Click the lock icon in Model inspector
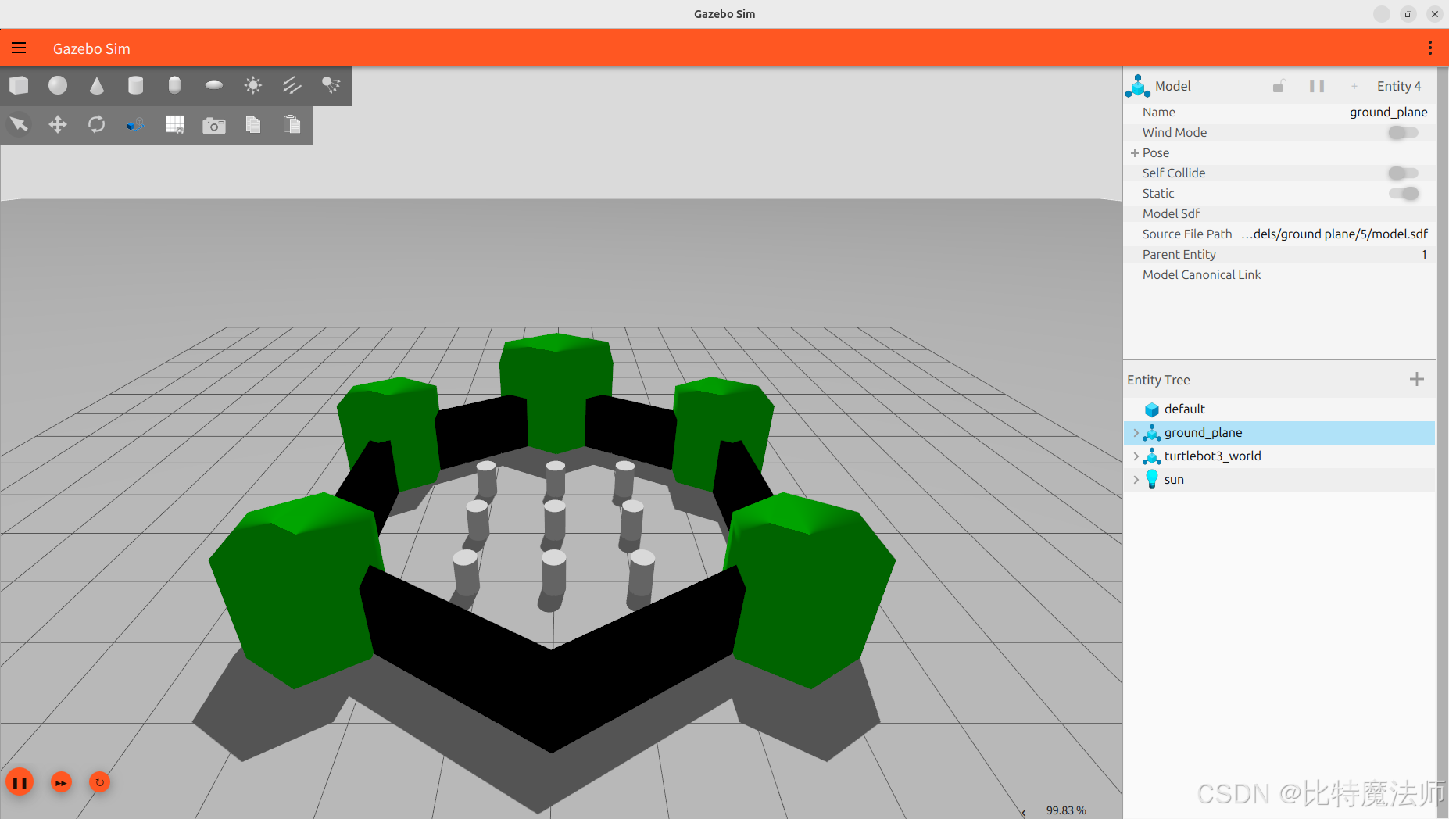The image size is (1449, 819). click(x=1279, y=86)
